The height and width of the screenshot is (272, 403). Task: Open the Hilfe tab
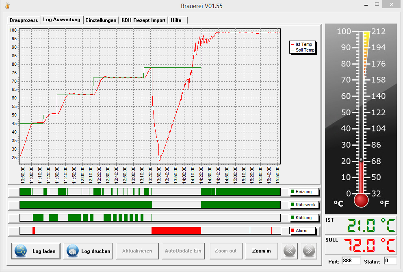point(176,20)
